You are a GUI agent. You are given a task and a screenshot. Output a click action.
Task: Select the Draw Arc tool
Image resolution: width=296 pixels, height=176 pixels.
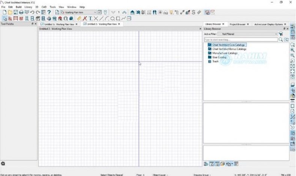(x=107, y=18)
